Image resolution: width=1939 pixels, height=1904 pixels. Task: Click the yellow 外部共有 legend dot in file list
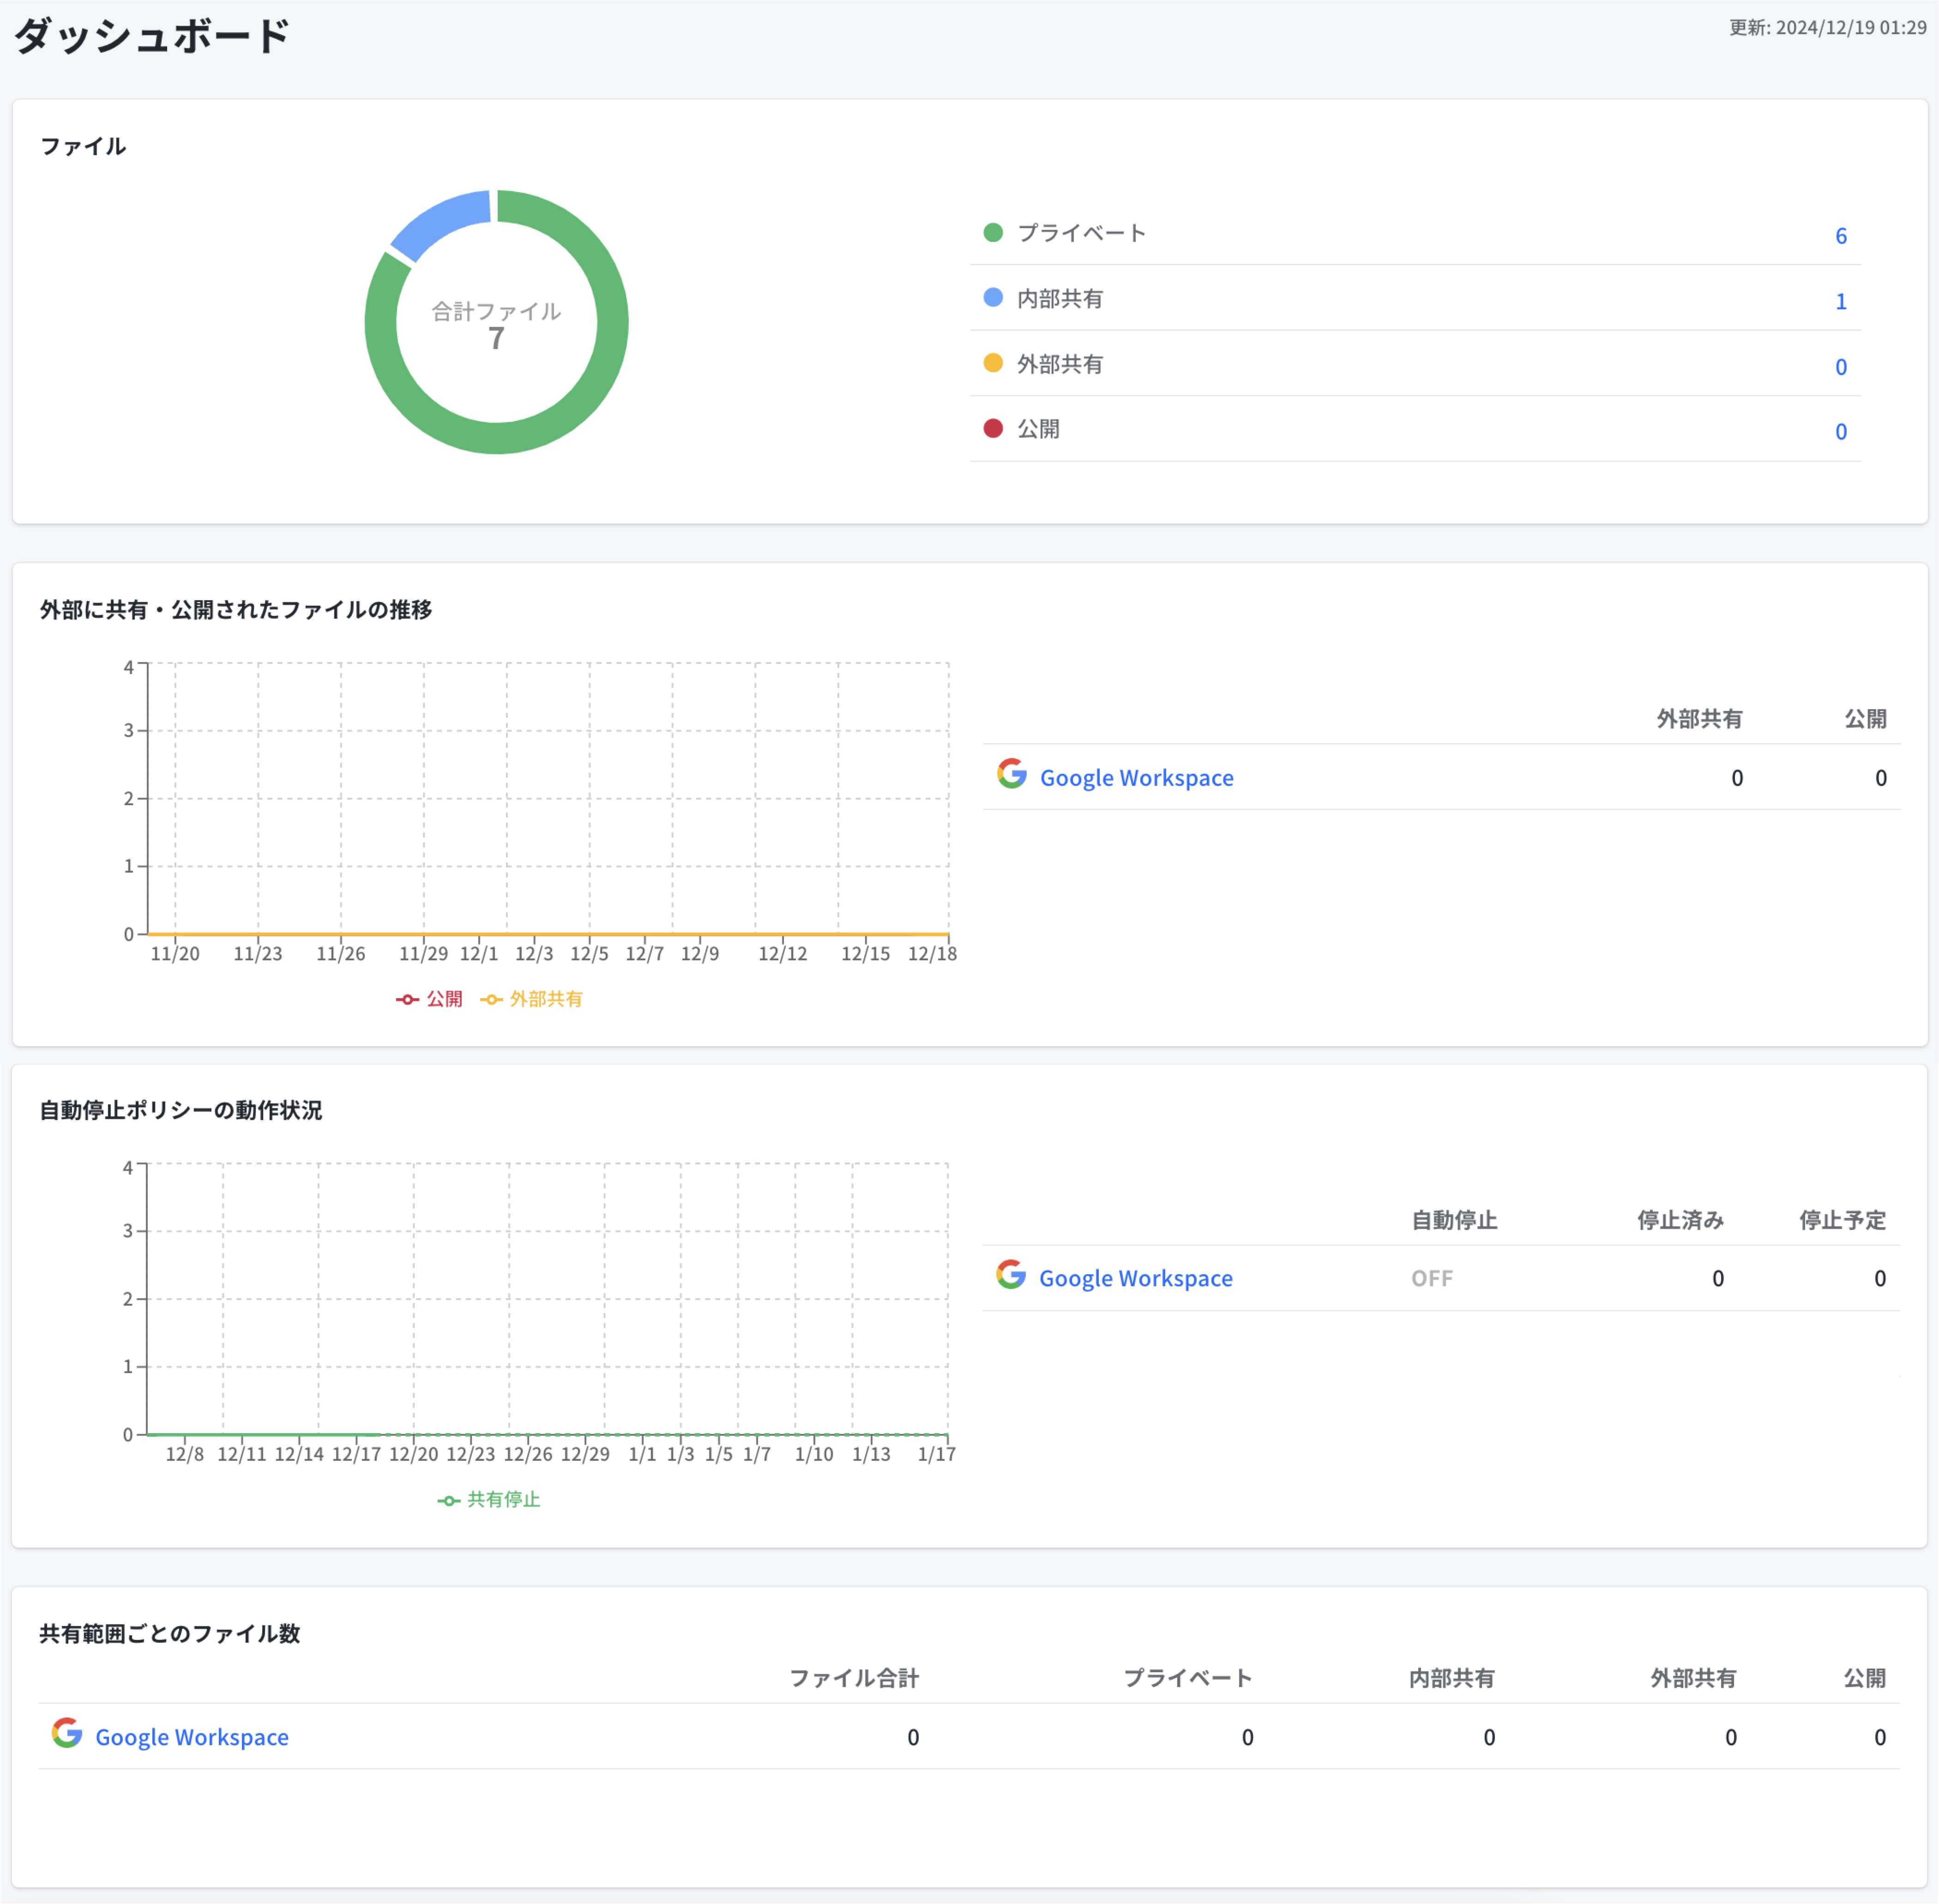992,362
